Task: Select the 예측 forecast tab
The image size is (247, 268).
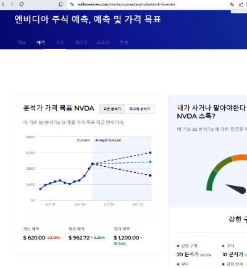Action: pos(41,43)
